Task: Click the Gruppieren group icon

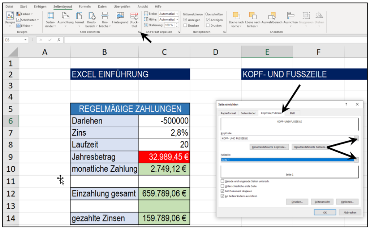Action: click(306, 19)
